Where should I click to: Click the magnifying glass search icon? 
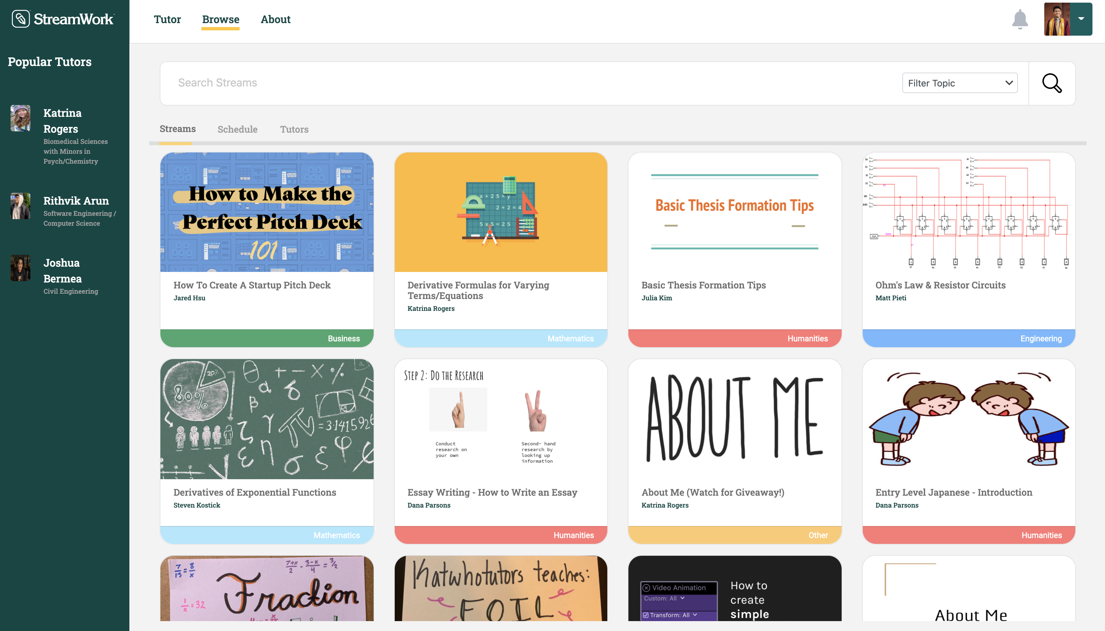1052,83
